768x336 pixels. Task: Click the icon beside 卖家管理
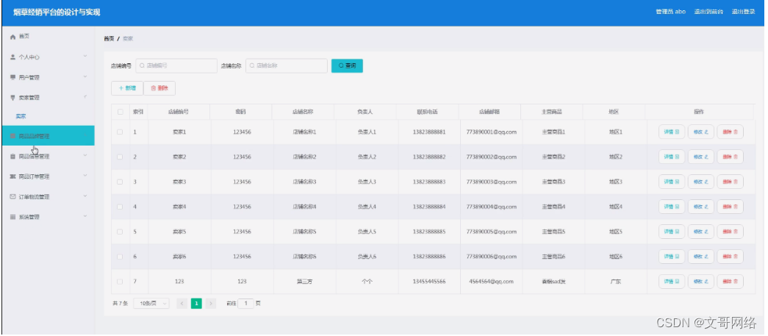pyautogui.click(x=13, y=98)
